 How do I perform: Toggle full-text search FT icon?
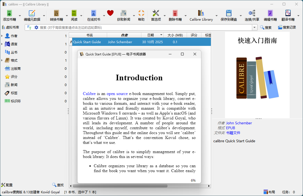[29, 27]
